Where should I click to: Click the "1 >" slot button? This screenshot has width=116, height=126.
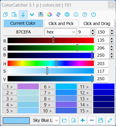point(10,87)
